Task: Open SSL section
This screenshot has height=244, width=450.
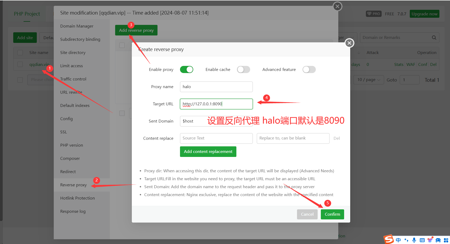Action: pyautogui.click(x=64, y=132)
